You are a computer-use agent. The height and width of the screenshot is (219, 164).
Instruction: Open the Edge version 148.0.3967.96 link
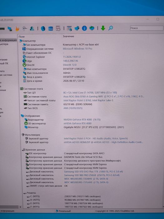pyautogui.click(x=71, y=61)
